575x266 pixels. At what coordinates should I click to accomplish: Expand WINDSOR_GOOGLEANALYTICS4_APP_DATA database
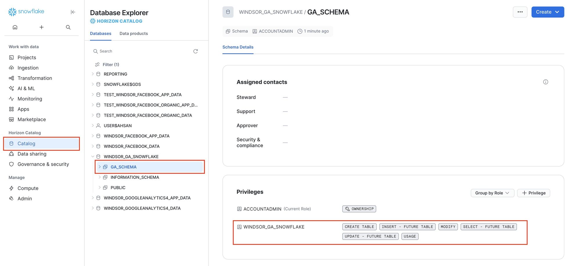click(x=93, y=198)
